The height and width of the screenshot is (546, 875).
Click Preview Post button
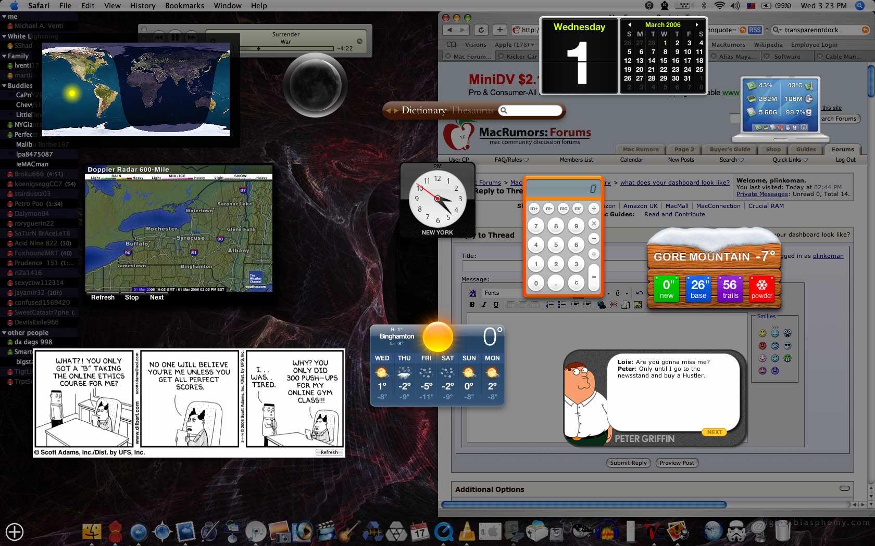tap(677, 463)
